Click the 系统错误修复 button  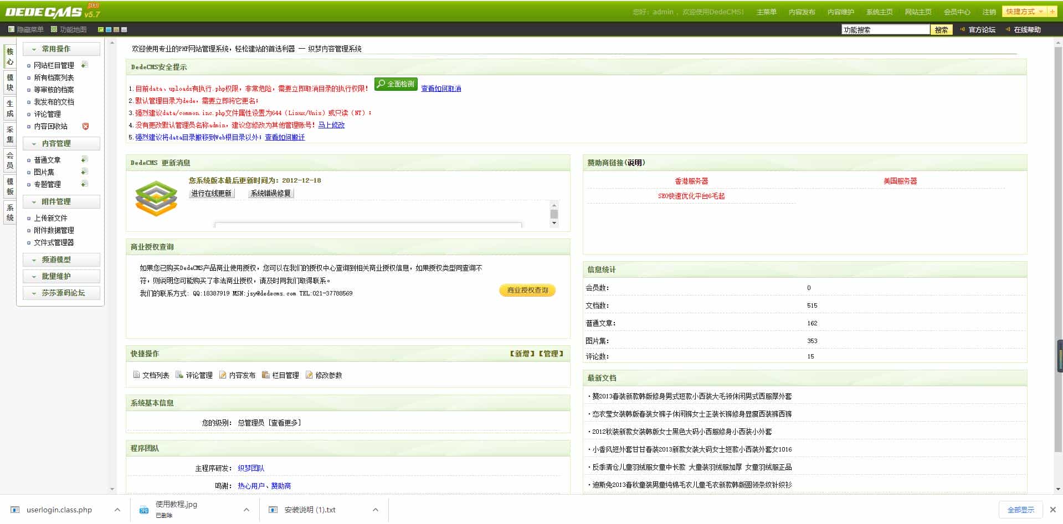coord(271,193)
